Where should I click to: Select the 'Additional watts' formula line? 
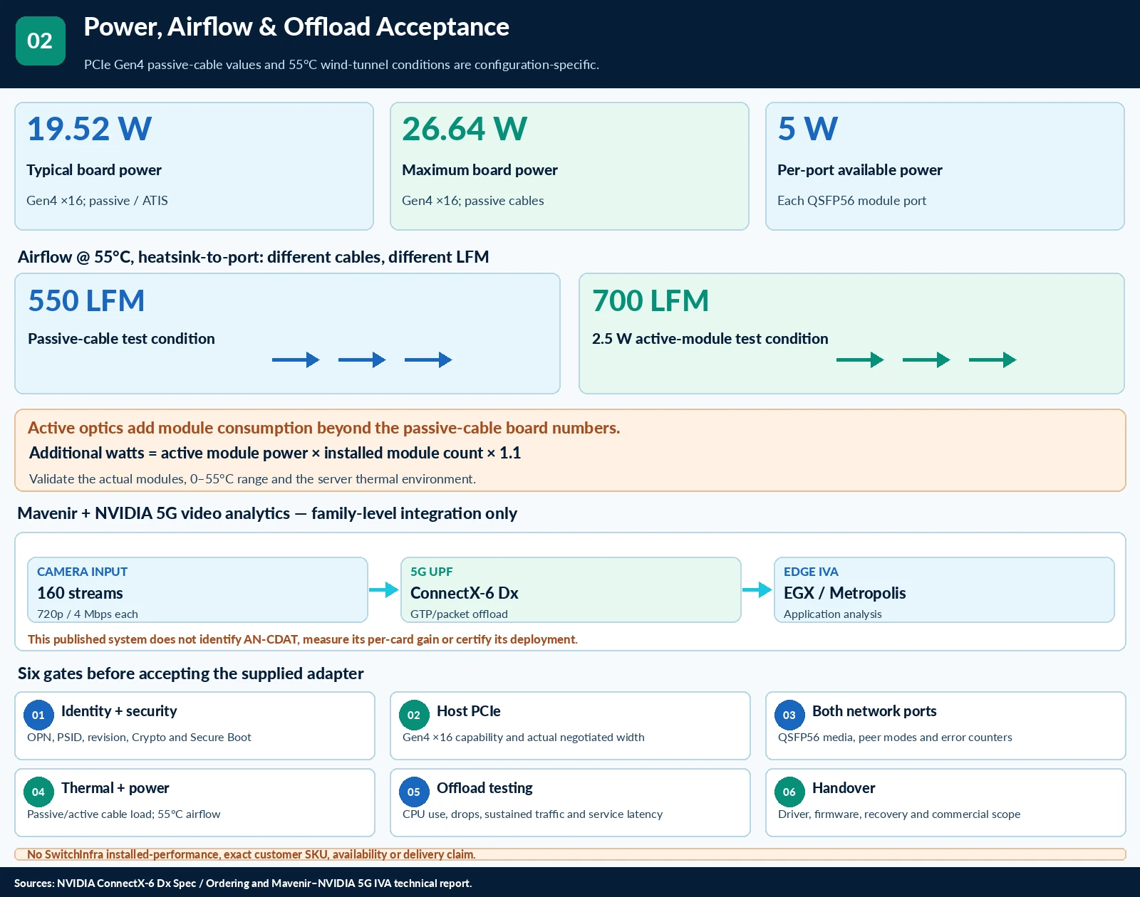[275, 453]
